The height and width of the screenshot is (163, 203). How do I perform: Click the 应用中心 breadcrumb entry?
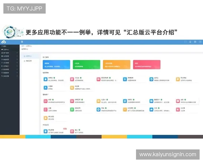29,46
